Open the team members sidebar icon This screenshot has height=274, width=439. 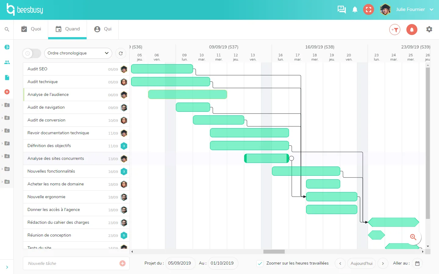coord(7,62)
